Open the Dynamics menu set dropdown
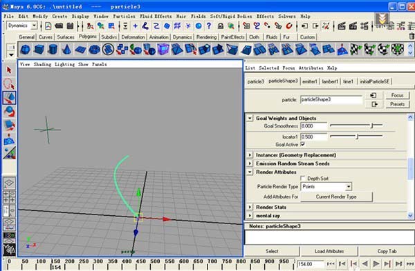 [34, 26]
